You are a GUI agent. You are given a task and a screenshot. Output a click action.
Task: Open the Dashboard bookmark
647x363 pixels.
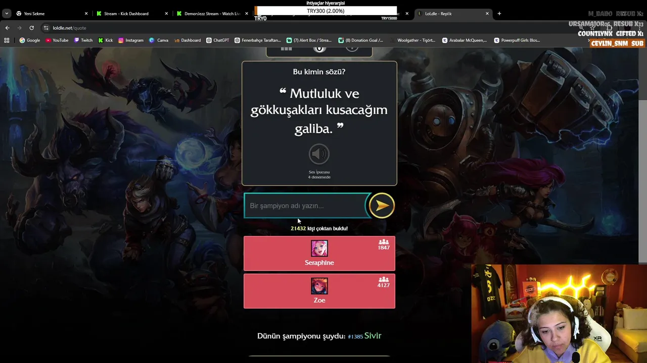(x=188, y=40)
